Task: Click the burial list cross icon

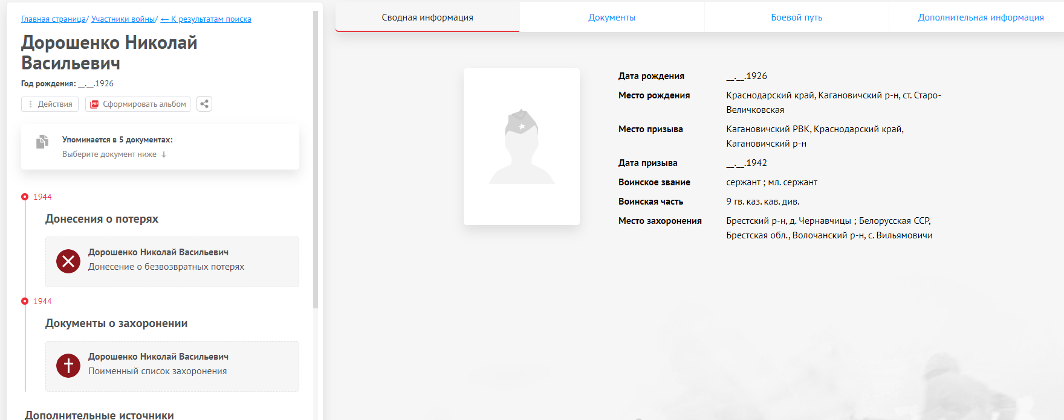Action: coord(68,366)
